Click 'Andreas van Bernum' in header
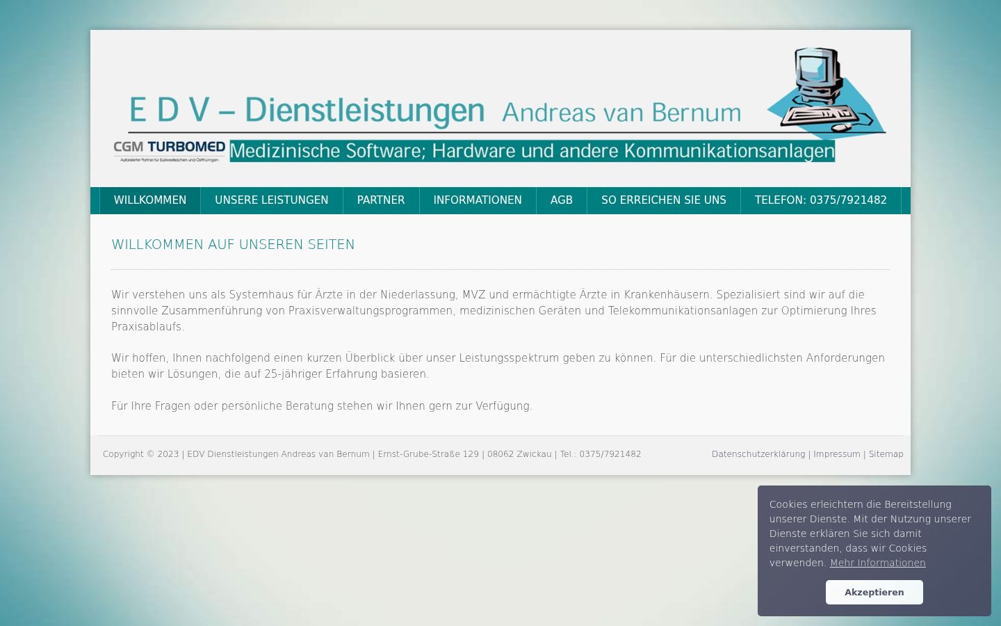The width and height of the screenshot is (1001, 626). coord(621,112)
